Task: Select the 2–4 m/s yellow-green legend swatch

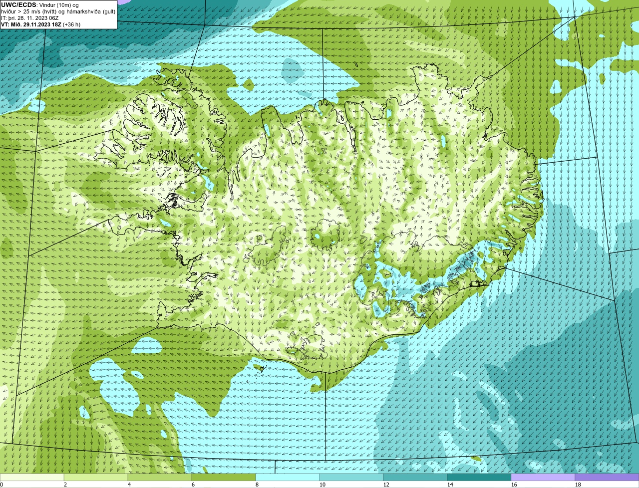Action: (x=96, y=478)
